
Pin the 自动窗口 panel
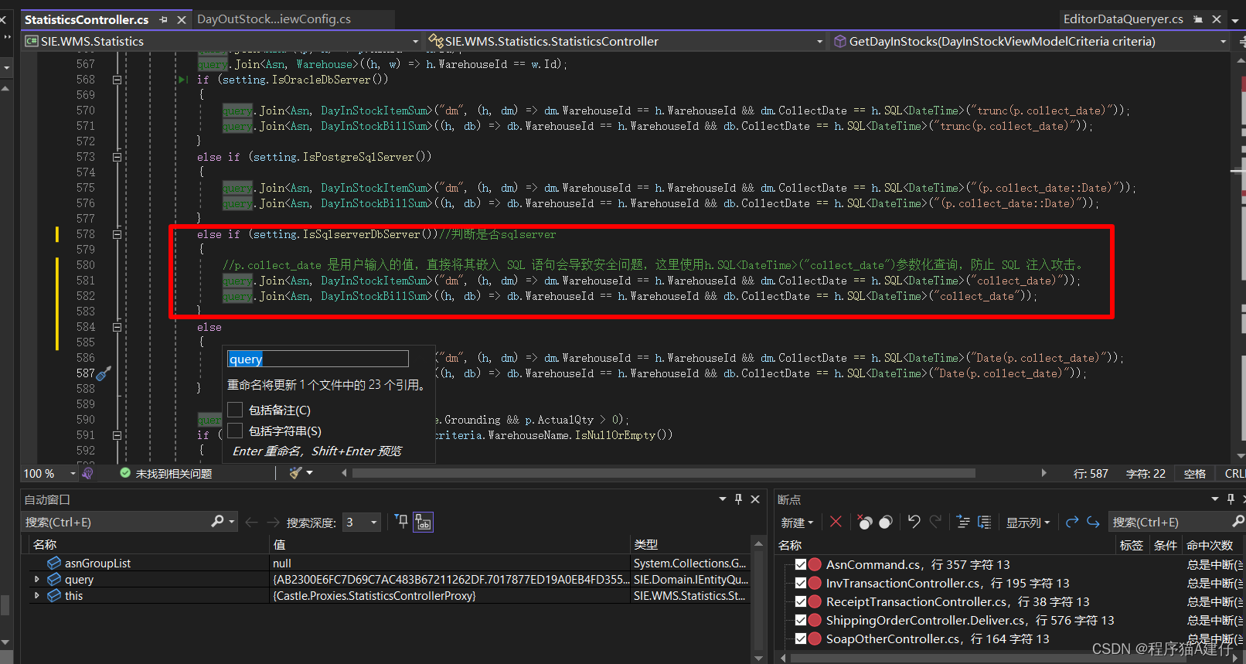738,499
